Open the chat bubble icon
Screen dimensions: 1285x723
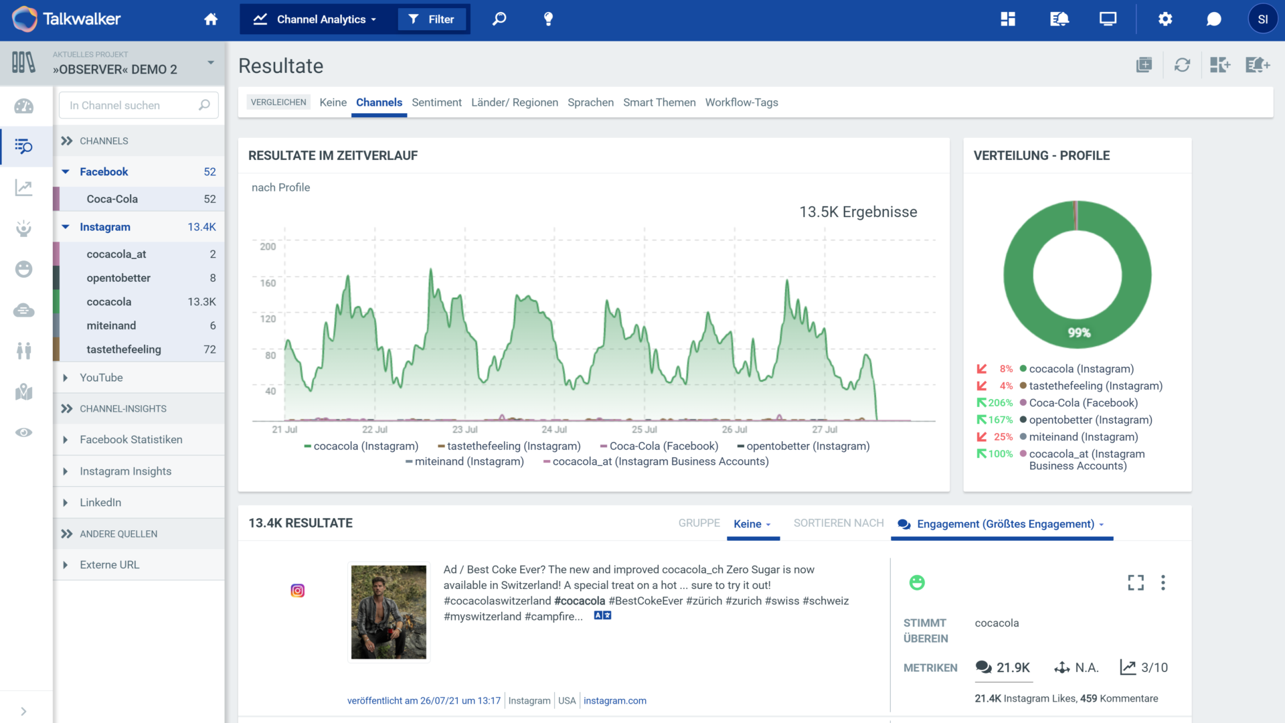tap(1214, 19)
